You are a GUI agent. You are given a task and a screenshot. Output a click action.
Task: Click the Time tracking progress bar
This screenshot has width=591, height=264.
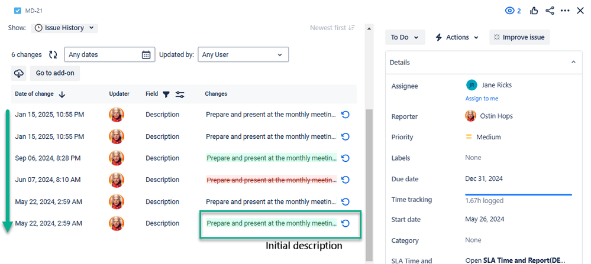coord(519,195)
